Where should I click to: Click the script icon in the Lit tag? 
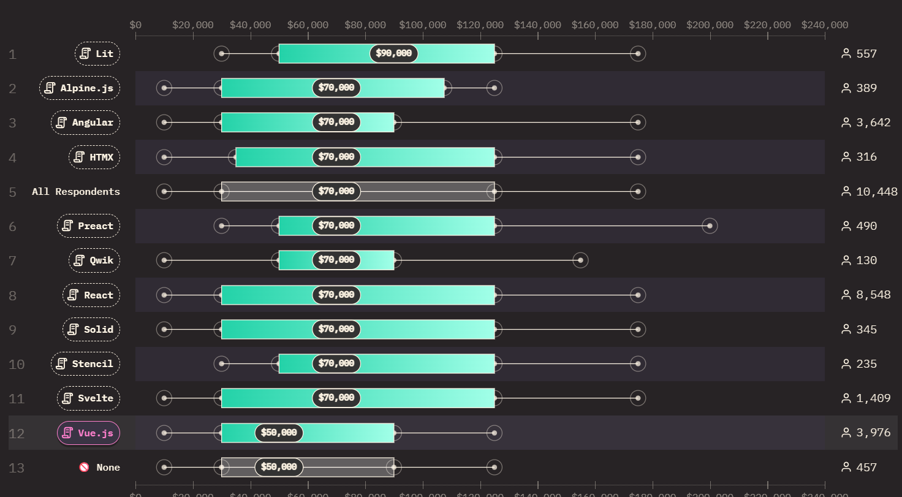(85, 53)
